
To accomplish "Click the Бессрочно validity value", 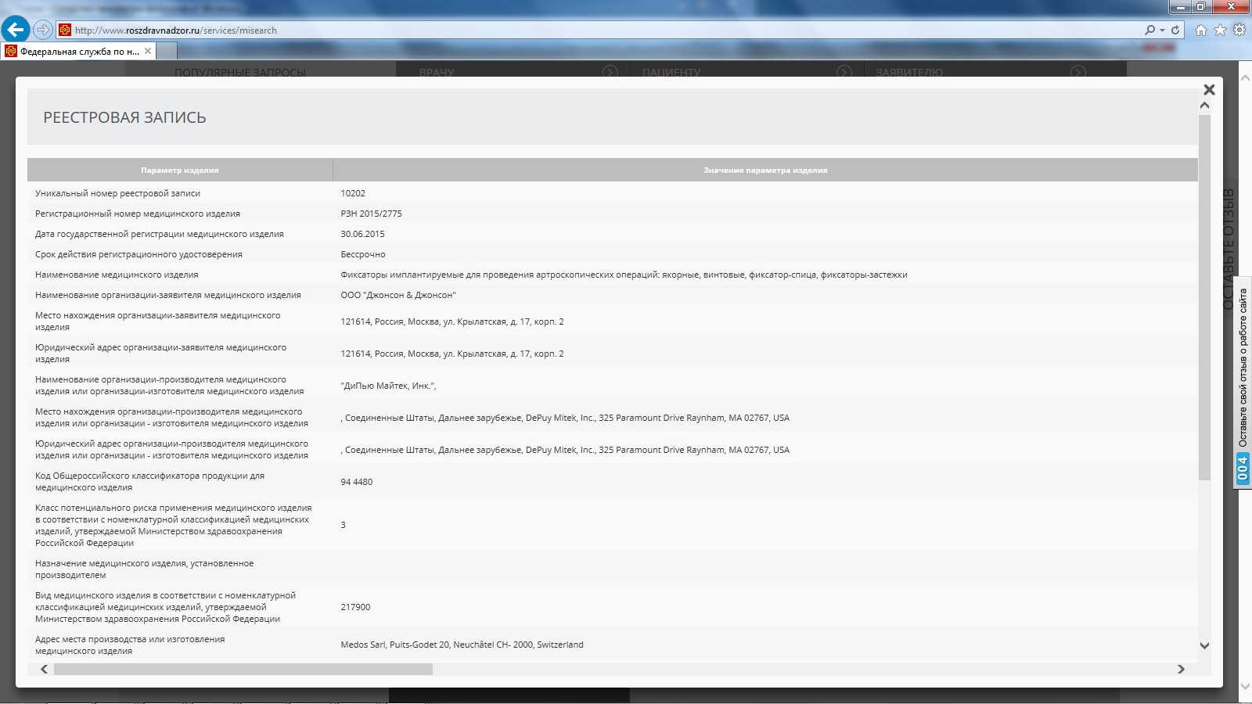I will tap(362, 254).
